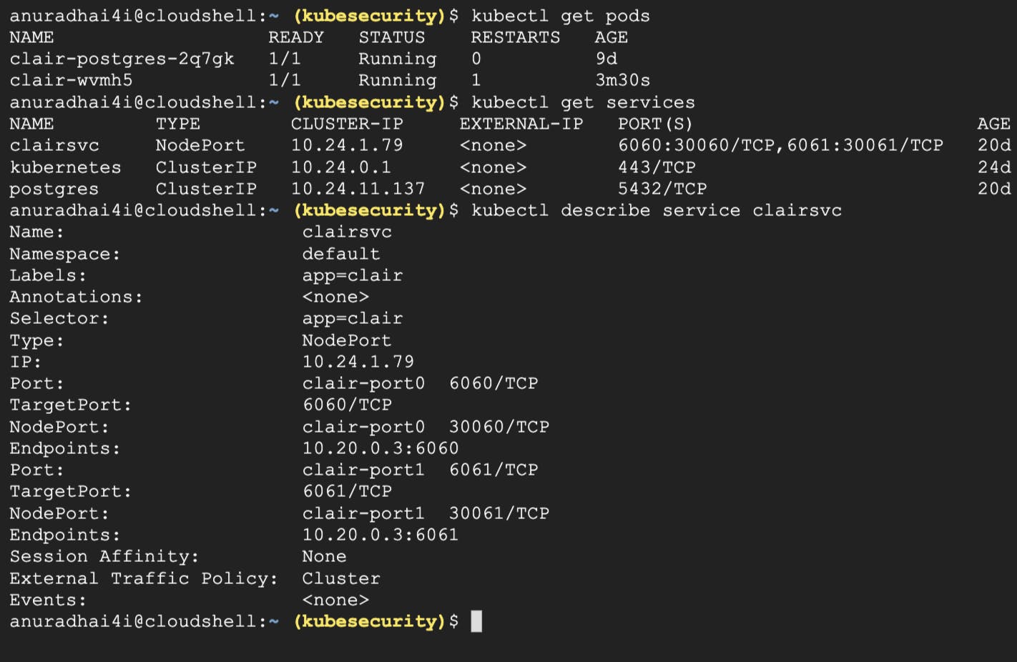Click the External Traffic Policy value Cluster
This screenshot has height=662, width=1017.
341,578
